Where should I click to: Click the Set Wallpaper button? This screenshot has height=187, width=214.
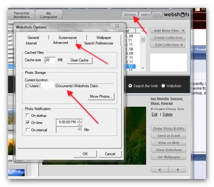[169, 157]
